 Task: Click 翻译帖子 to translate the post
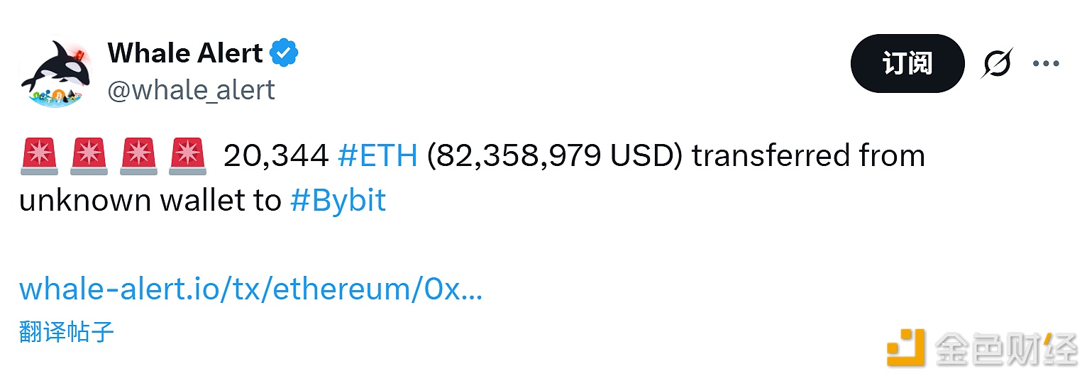(66, 331)
